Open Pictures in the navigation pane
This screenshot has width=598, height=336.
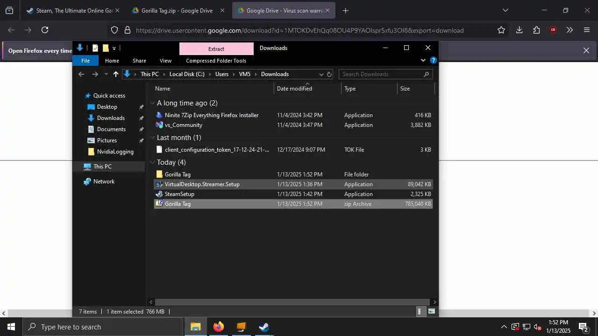(x=107, y=140)
